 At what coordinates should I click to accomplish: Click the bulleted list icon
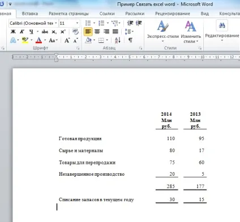[88, 23]
